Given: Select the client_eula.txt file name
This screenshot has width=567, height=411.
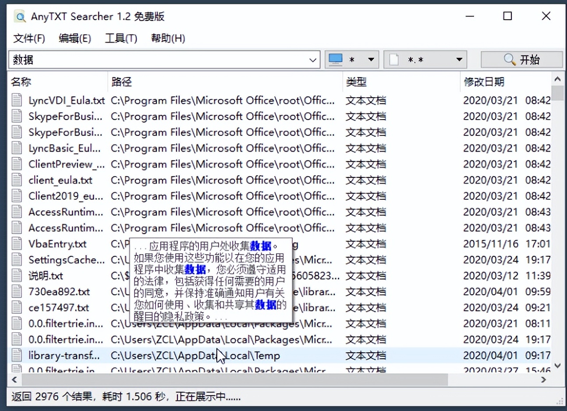Looking at the screenshot, I should 60,180.
